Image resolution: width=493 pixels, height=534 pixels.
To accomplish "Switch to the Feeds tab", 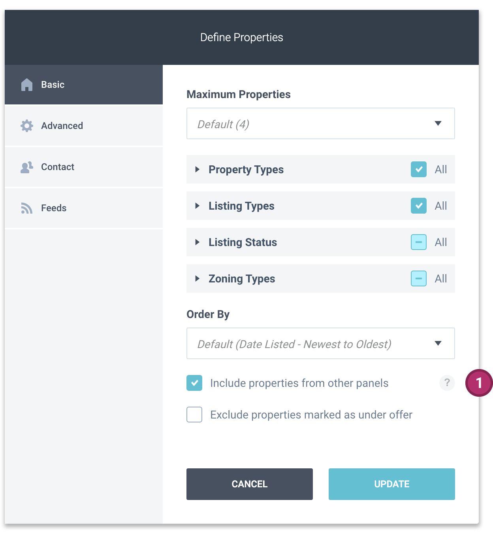I will (x=84, y=208).
